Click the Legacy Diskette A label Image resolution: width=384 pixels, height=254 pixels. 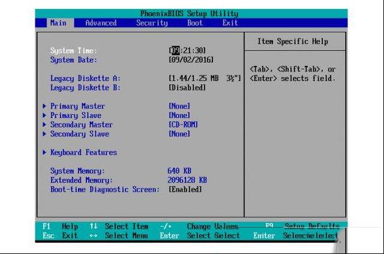point(85,78)
